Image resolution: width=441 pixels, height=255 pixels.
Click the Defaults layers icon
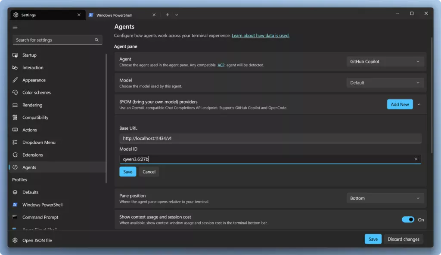click(15, 192)
